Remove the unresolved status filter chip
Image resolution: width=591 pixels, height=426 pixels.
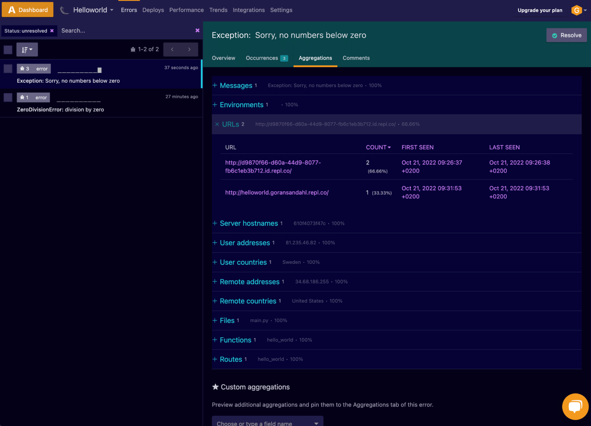coord(52,31)
